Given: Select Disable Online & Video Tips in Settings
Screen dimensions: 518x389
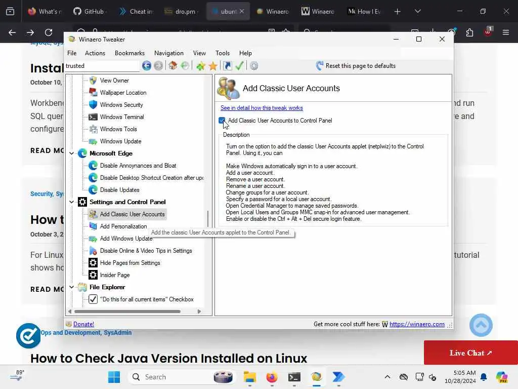Looking at the screenshot, I should click(x=146, y=251).
